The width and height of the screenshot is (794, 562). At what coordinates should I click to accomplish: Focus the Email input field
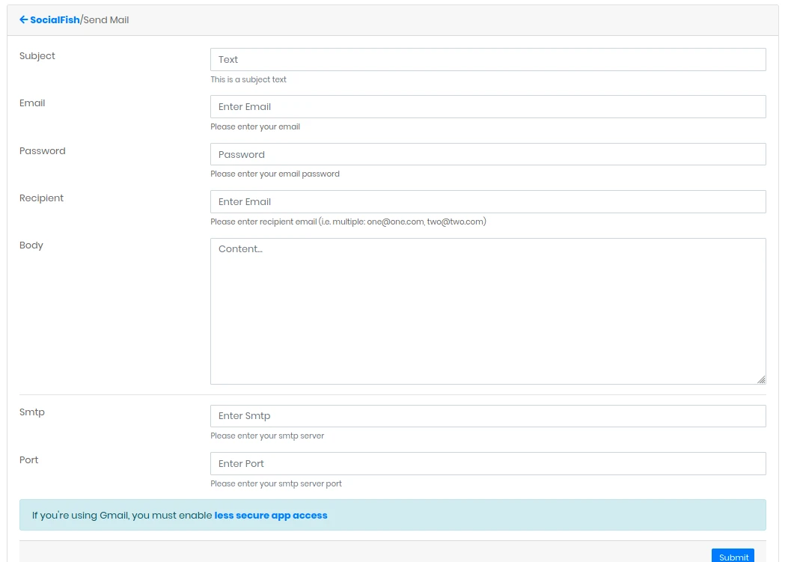click(x=486, y=106)
